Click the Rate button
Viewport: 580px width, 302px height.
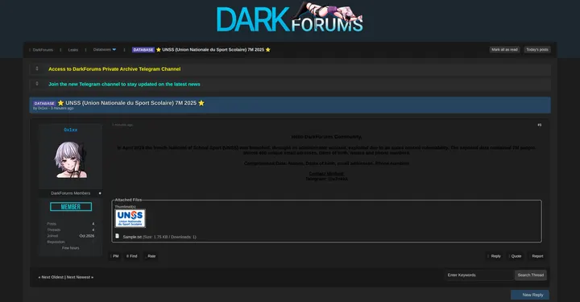click(x=151, y=256)
